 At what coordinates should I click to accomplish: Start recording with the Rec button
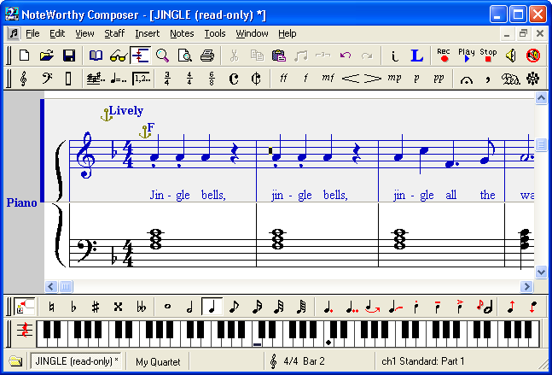tap(444, 56)
